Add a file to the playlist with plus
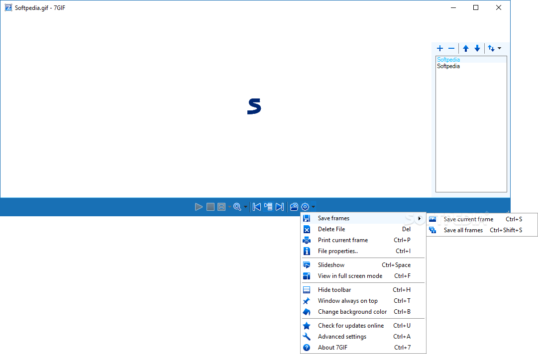This screenshot has height=354, width=538. [x=440, y=48]
